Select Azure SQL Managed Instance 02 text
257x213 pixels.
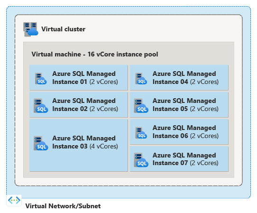tap(85, 105)
